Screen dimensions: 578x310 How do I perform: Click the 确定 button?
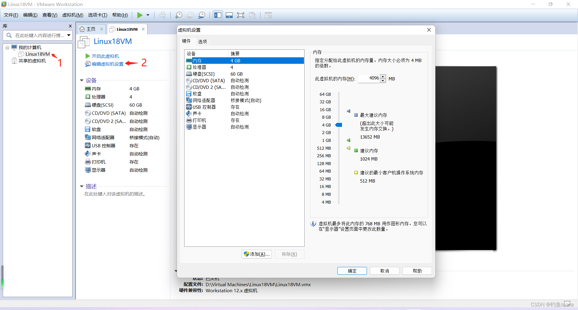(x=352, y=271)
